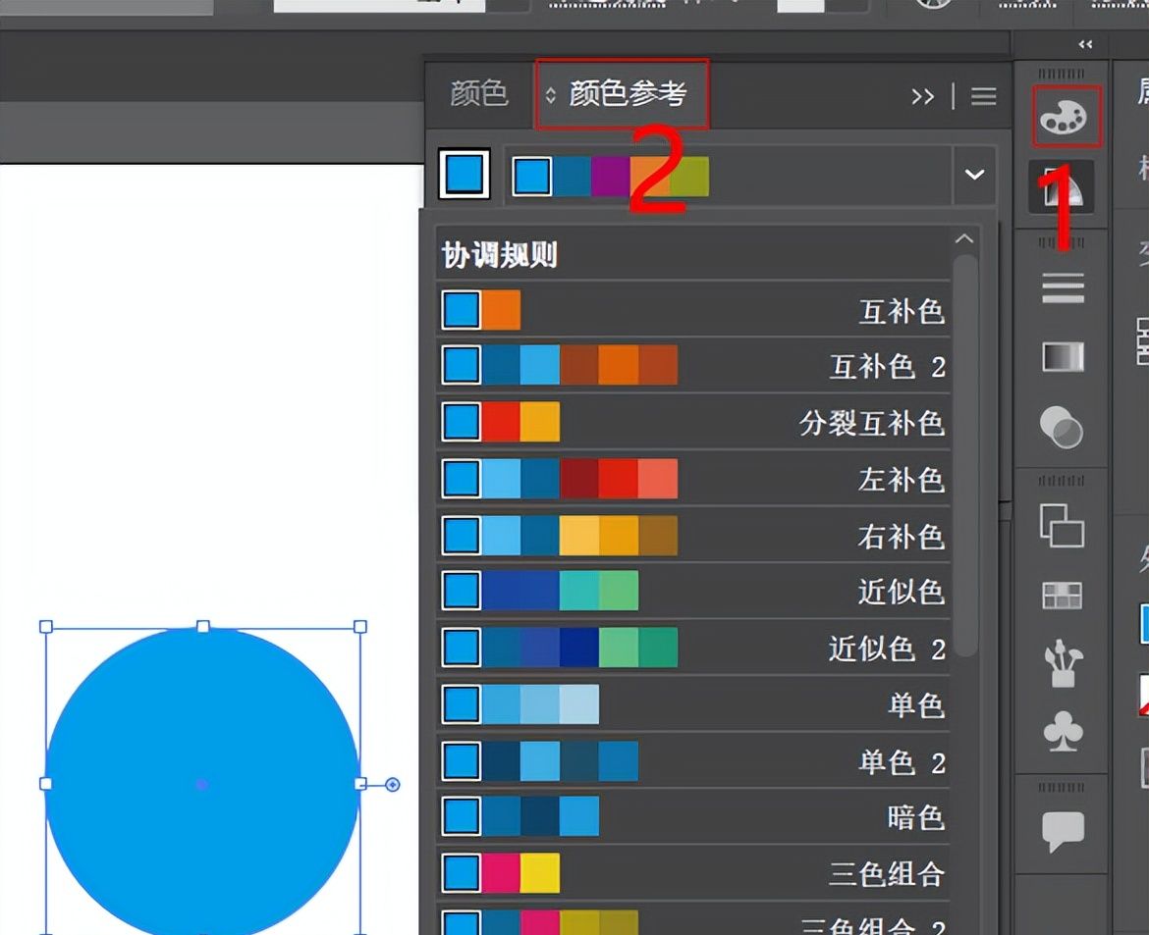Collapse the dock with double-arrow icon
This screenshot has width=1149, height=935.
tap(1085, 45)
